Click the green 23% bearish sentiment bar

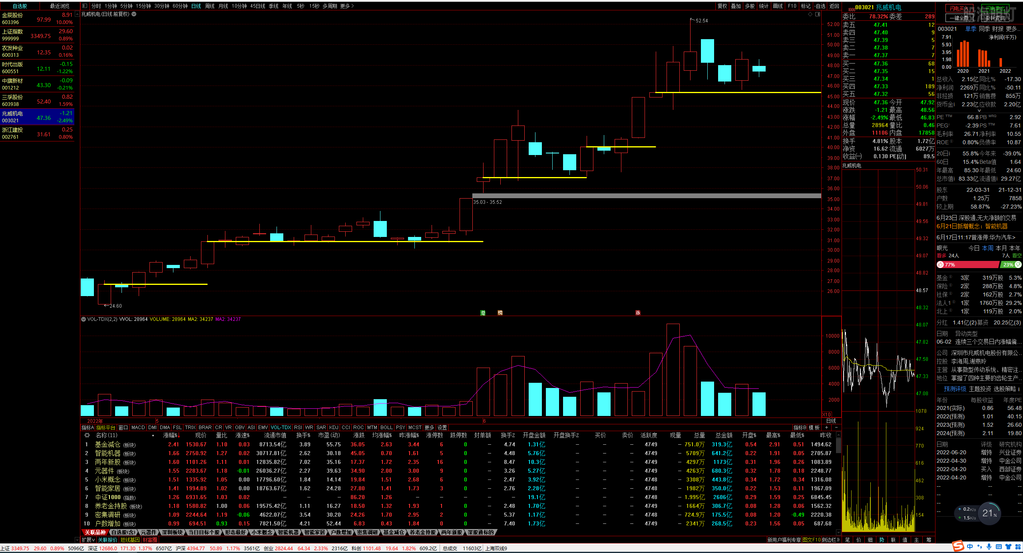click(x=1011, y=265)
